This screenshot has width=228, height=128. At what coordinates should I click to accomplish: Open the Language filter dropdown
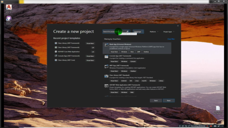coord(138,32)
